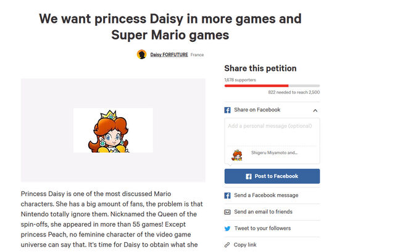Click the small Daisy thumbnail in share preview

[237, 155]
